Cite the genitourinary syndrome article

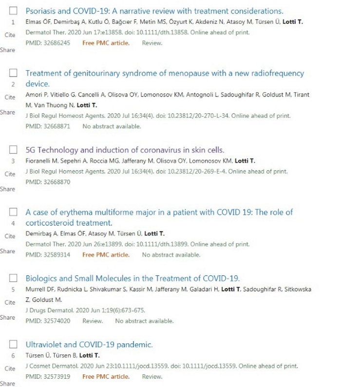10,97
